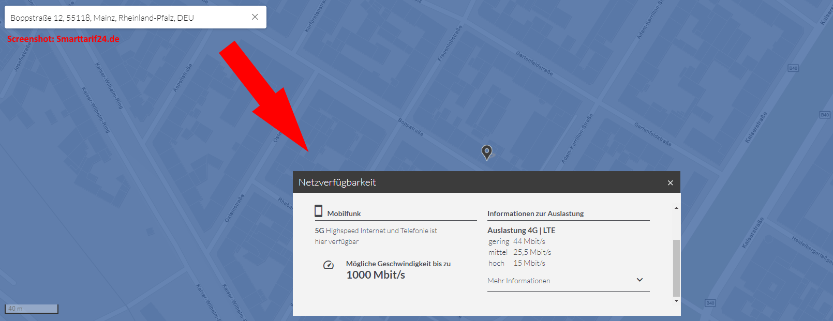Screen dimensions: 833x321
Task: Select the gering 44 Mbit/s value
Action: coord(516,241)
